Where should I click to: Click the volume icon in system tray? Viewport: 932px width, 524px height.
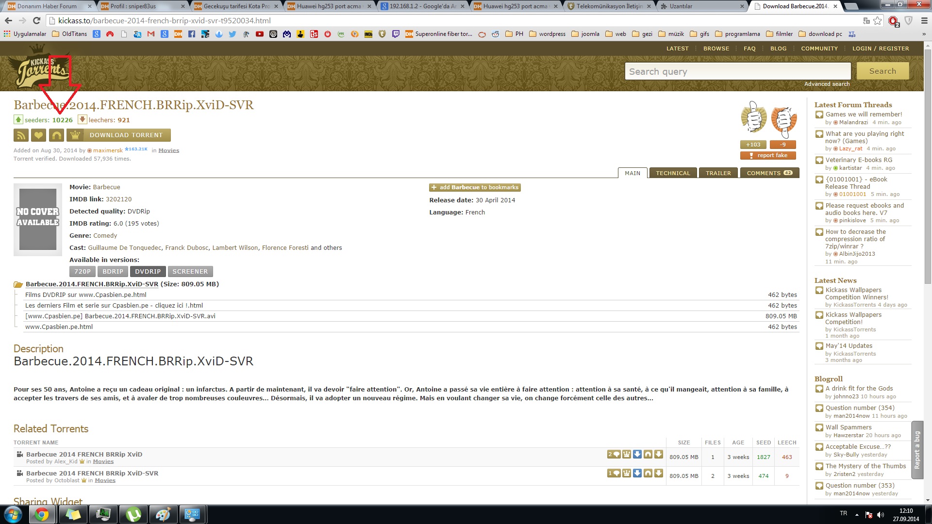tap(881, 514)
